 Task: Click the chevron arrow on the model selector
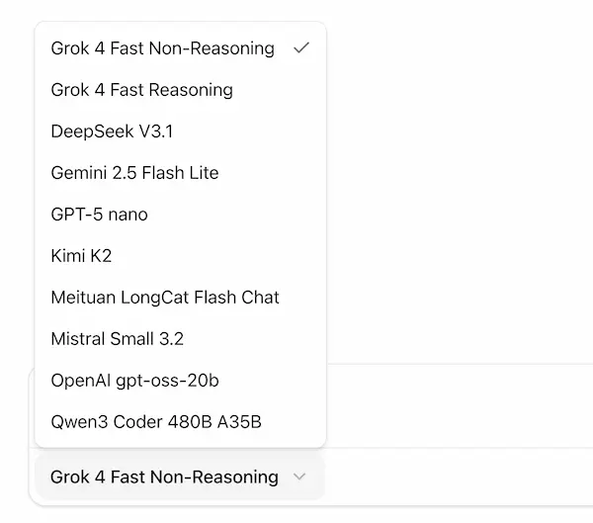299,477
